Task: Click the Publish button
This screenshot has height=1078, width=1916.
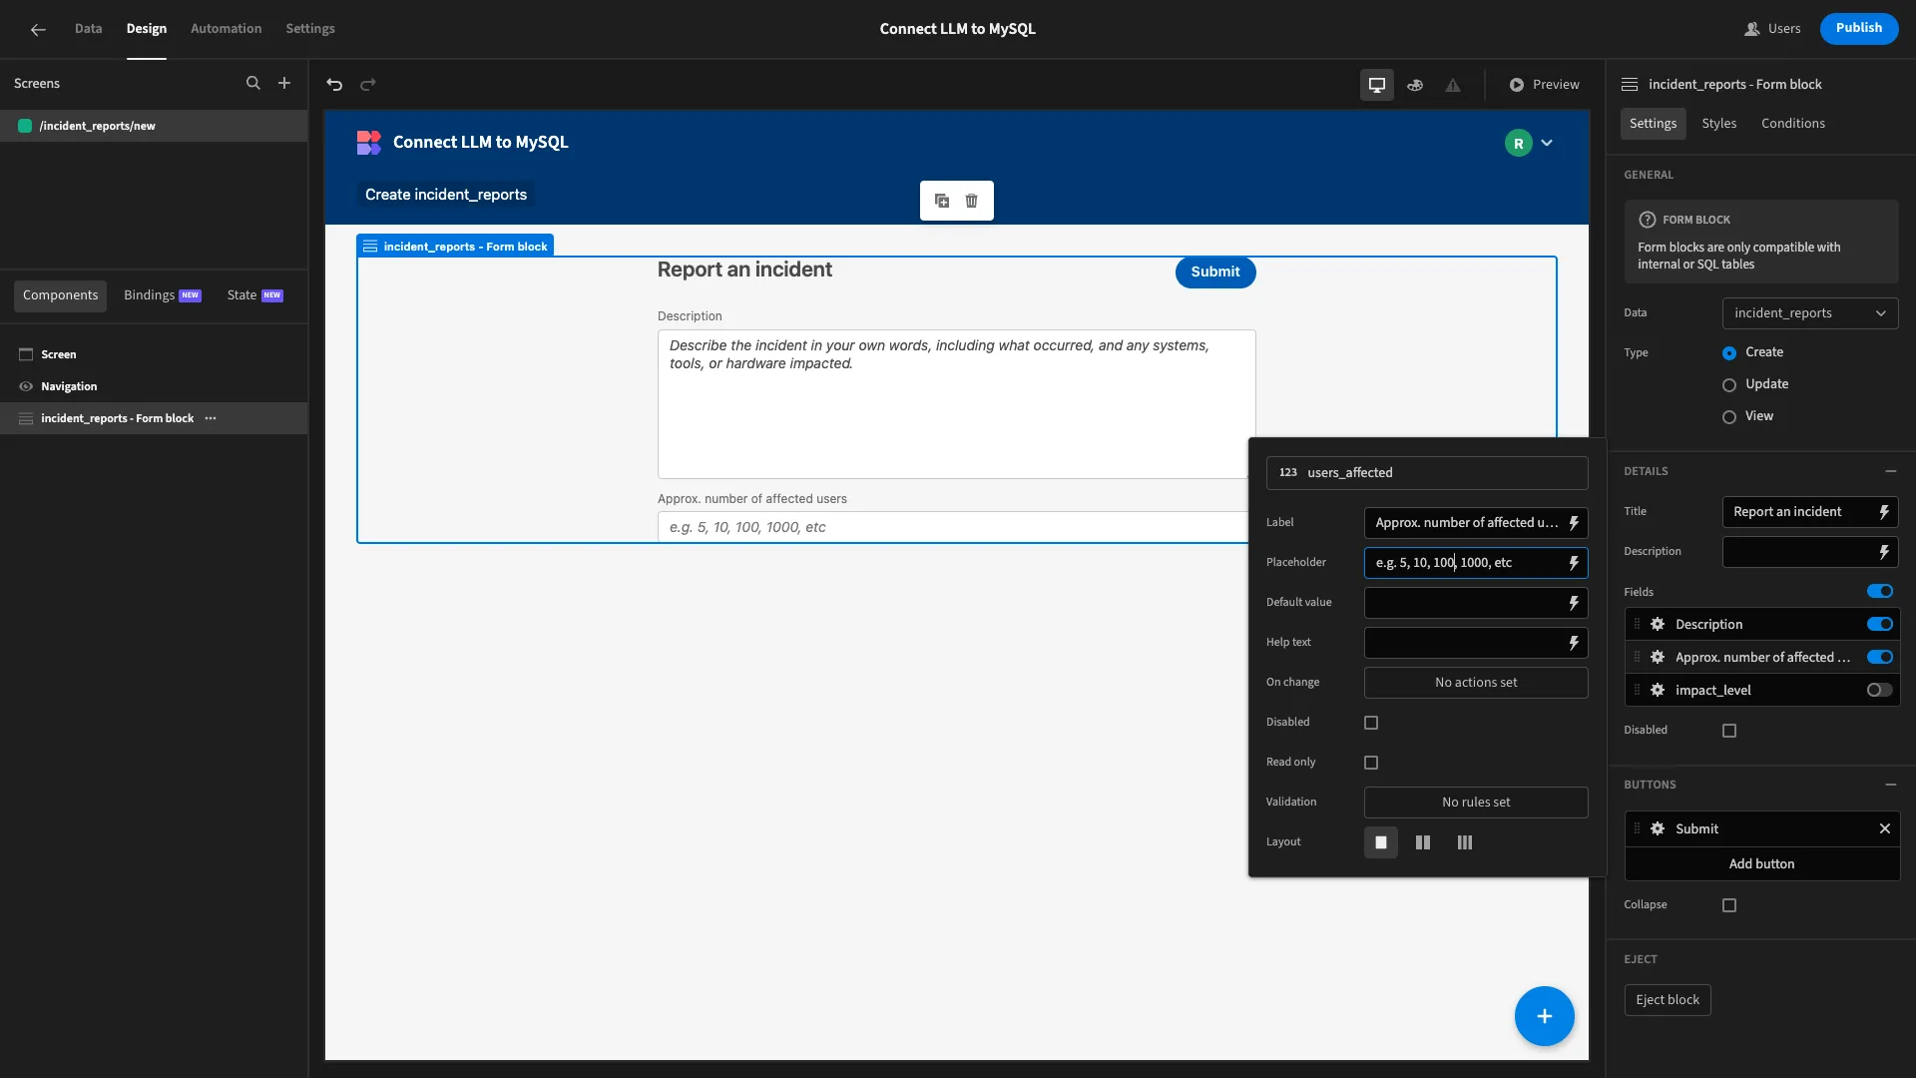Action: pos(1859,28)
